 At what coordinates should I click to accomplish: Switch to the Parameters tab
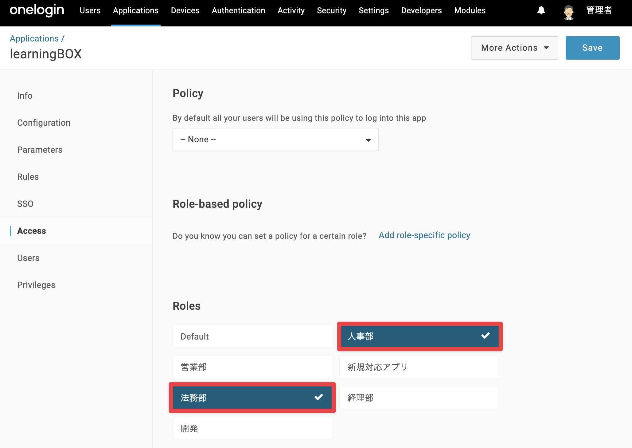click(40, 150)
